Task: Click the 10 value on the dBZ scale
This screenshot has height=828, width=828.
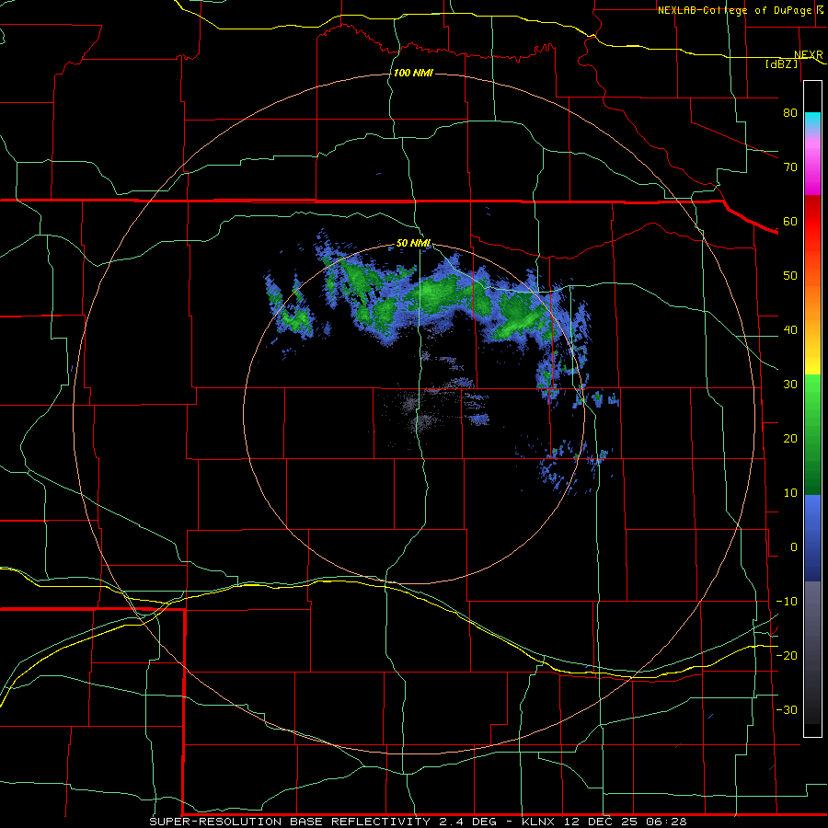Action: [790, 493]
